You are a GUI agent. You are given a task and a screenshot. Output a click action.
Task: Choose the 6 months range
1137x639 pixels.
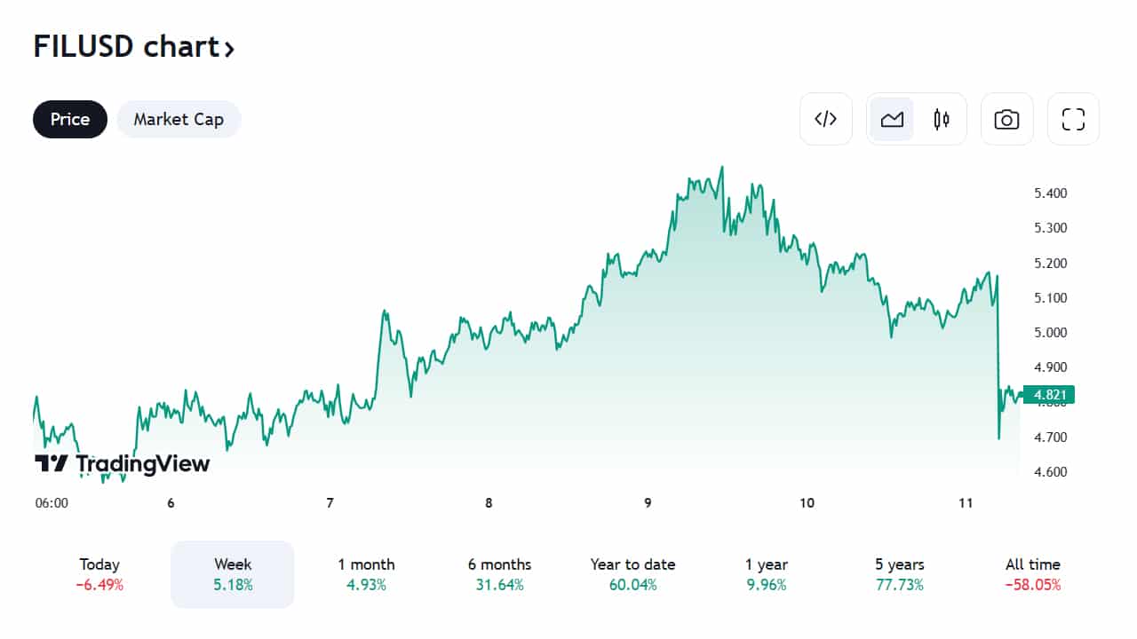[499, 574]
